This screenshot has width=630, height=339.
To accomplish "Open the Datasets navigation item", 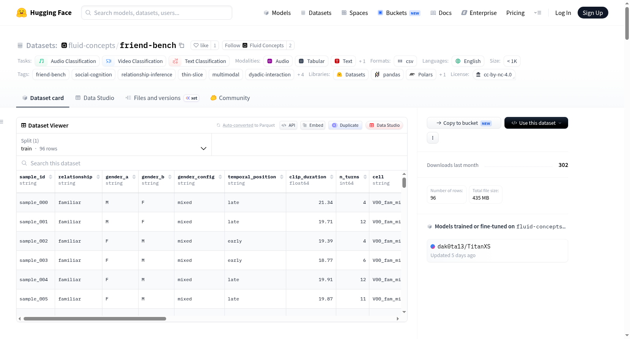I will (x=316, y=13).
